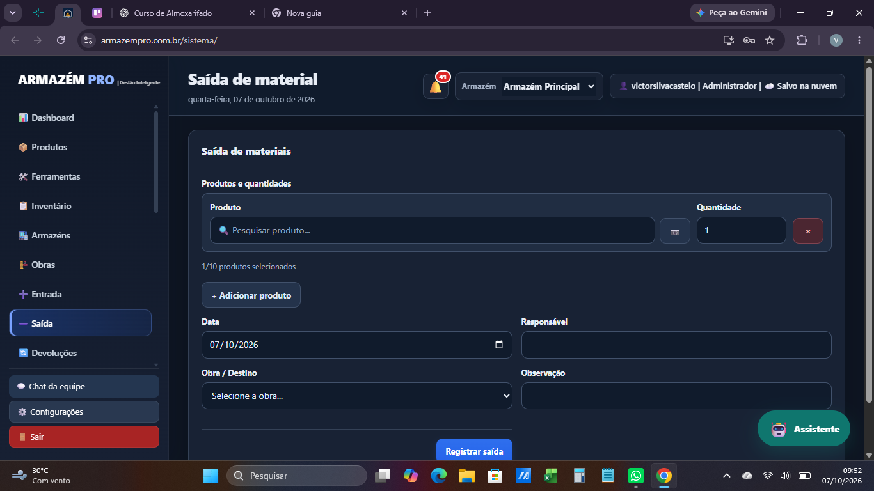Reload the page

coord(61,40)
